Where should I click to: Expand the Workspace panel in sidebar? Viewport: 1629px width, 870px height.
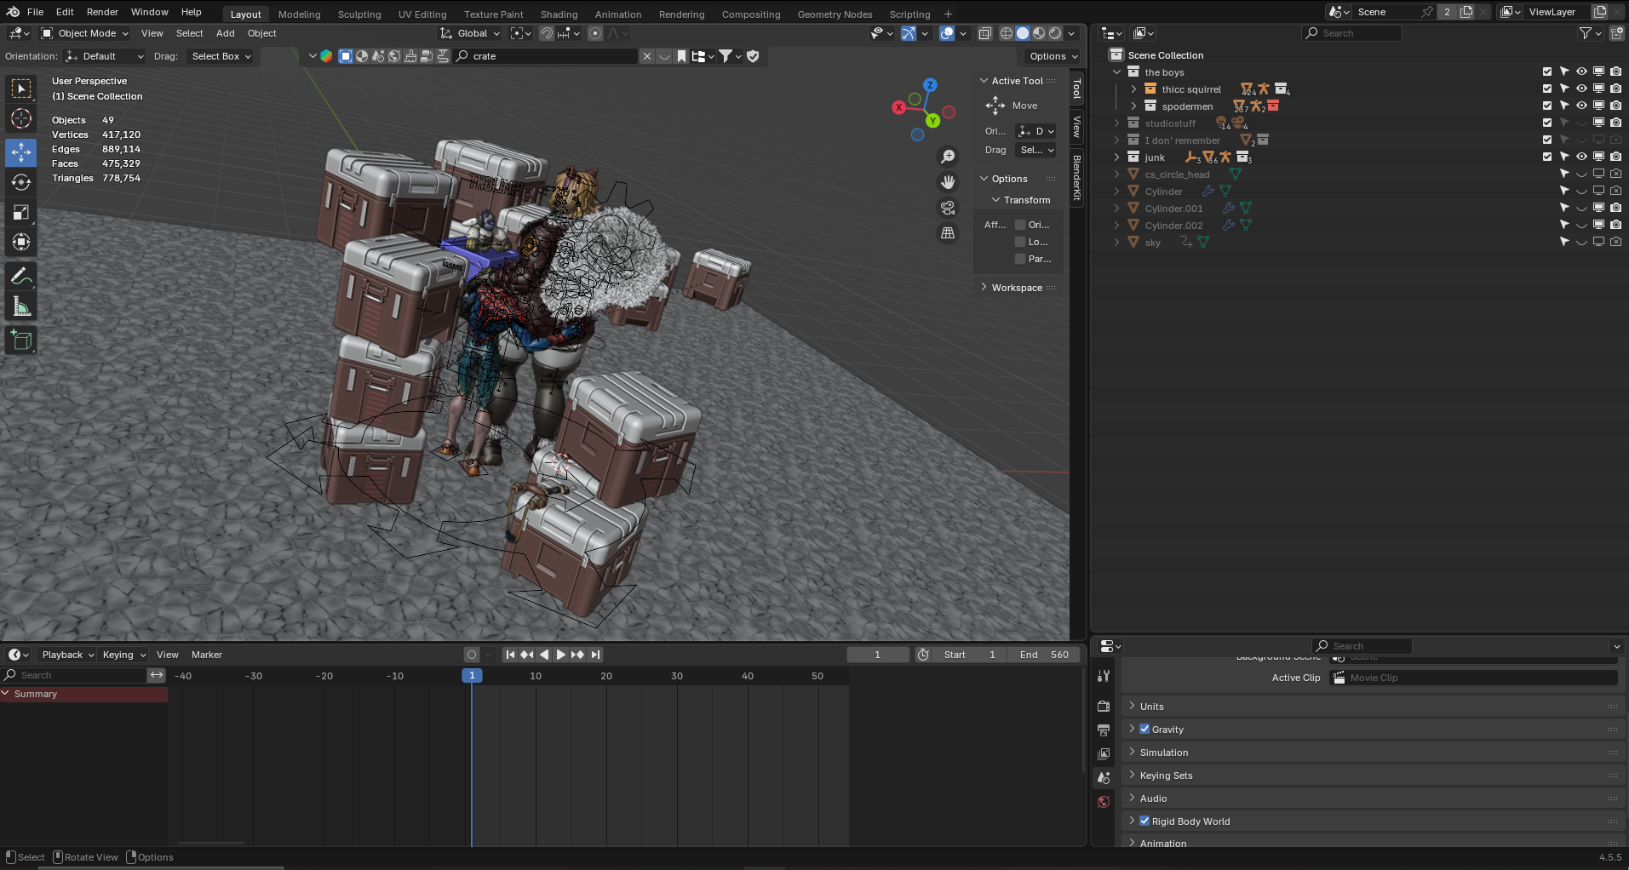coord(1018,288)
